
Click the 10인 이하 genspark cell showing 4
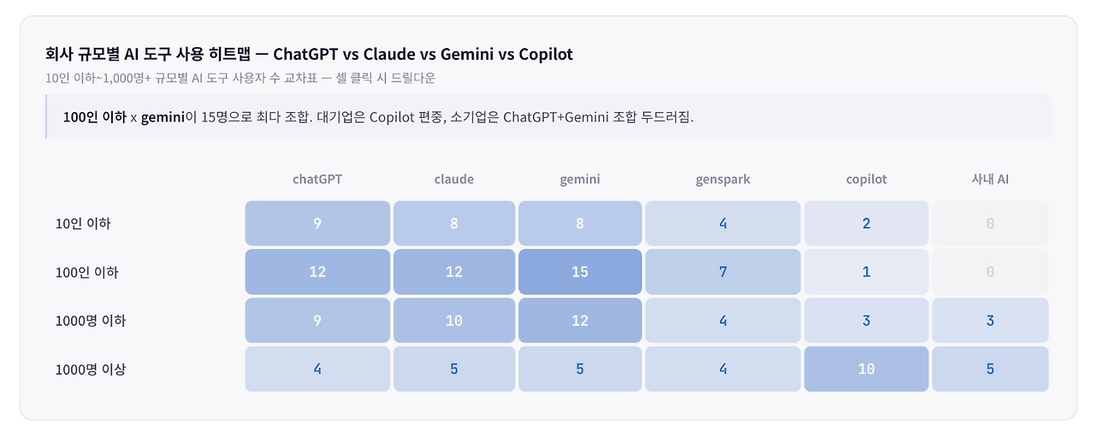(723, 223)
